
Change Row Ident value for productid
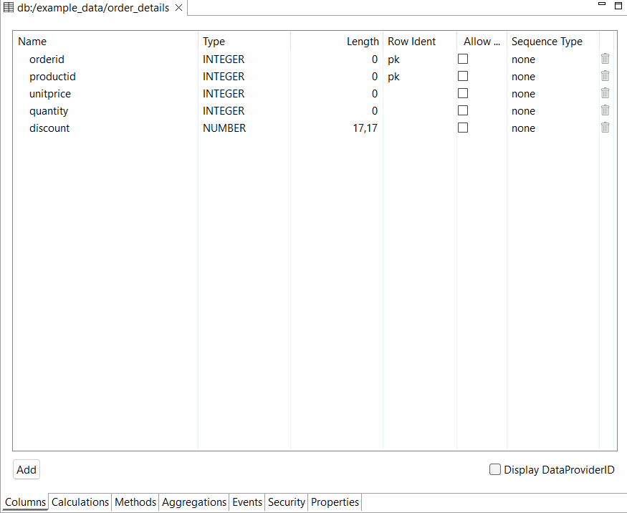[x=419, y=77]
